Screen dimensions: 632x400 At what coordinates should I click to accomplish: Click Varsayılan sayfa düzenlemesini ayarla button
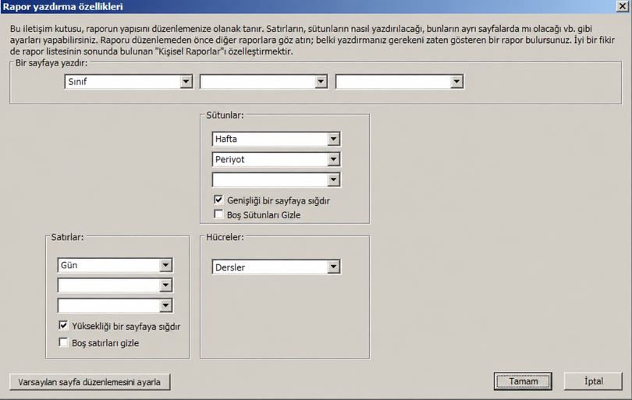point(90,382)
